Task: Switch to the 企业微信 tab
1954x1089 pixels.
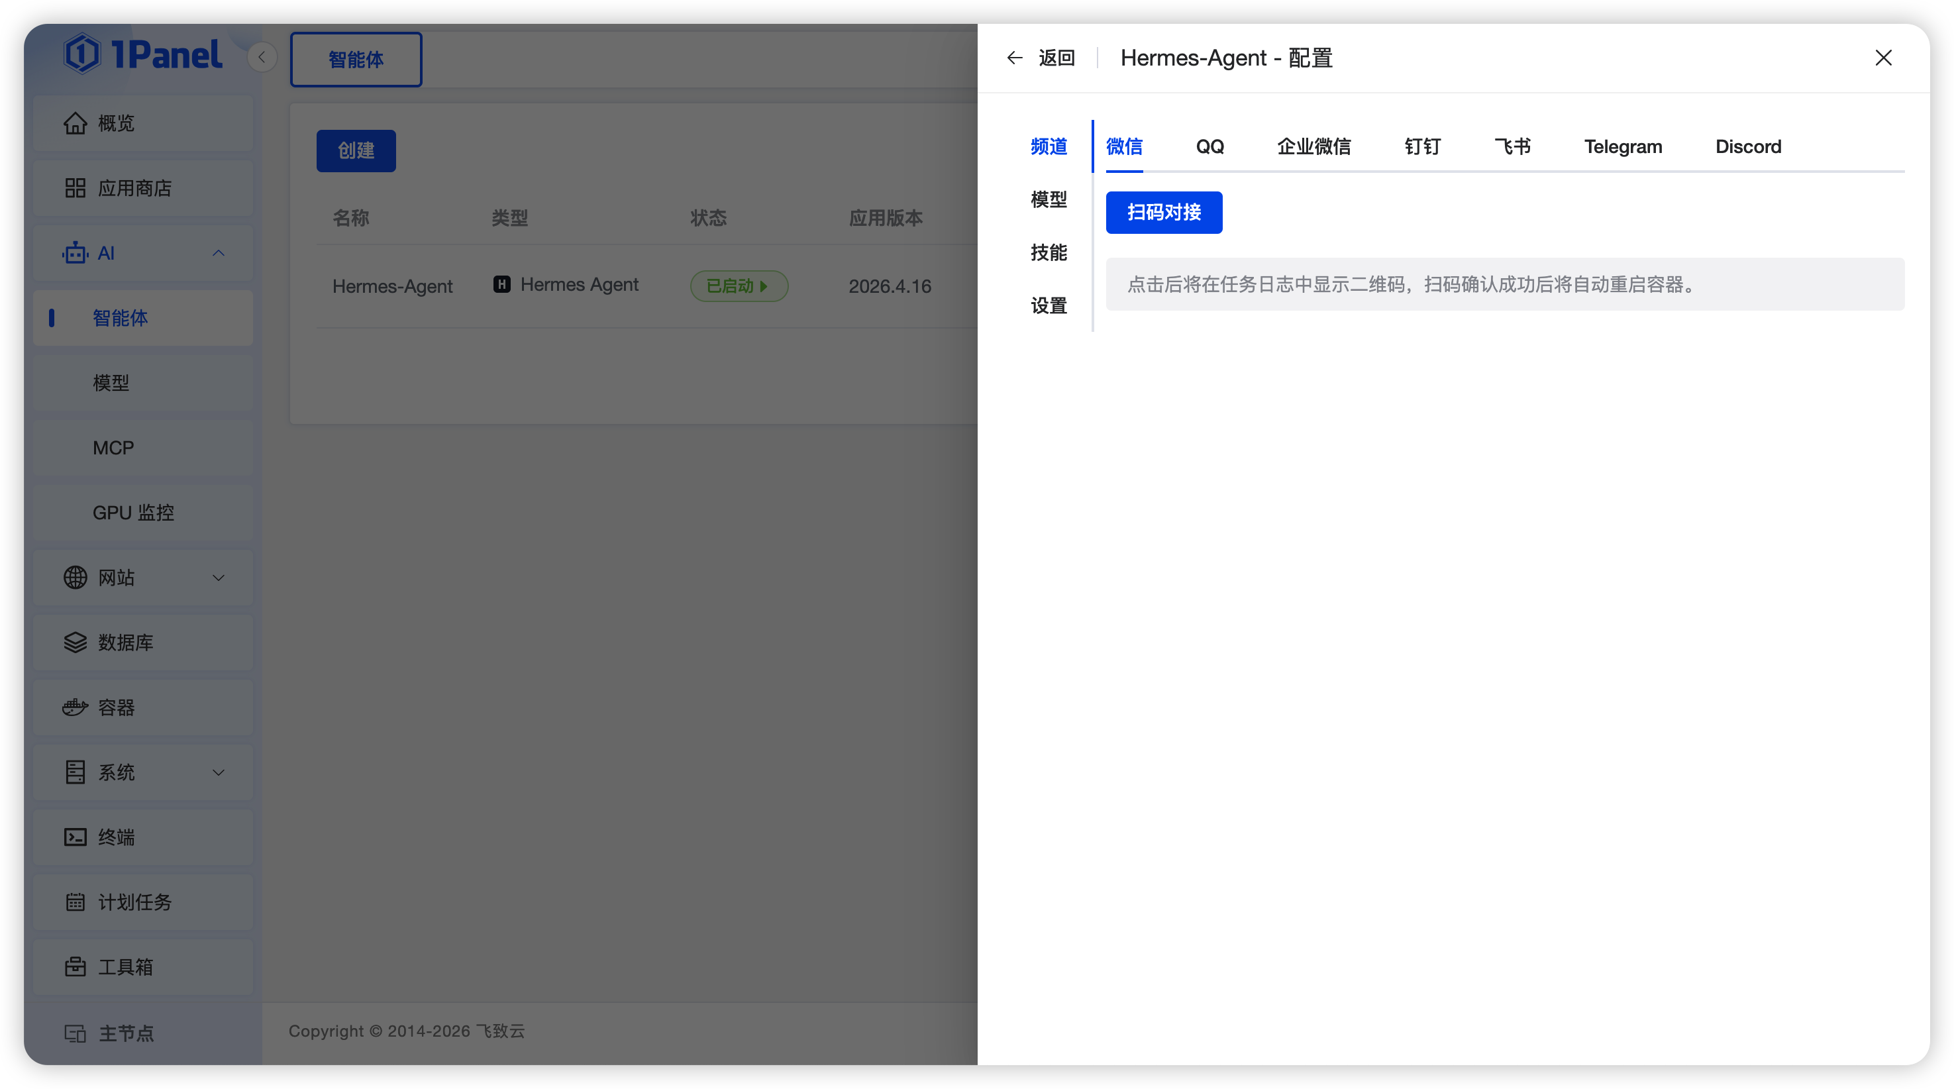Action: click(x=1313, y=146)
